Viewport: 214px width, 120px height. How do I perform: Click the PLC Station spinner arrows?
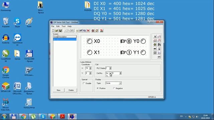click(x=110, y=68)
